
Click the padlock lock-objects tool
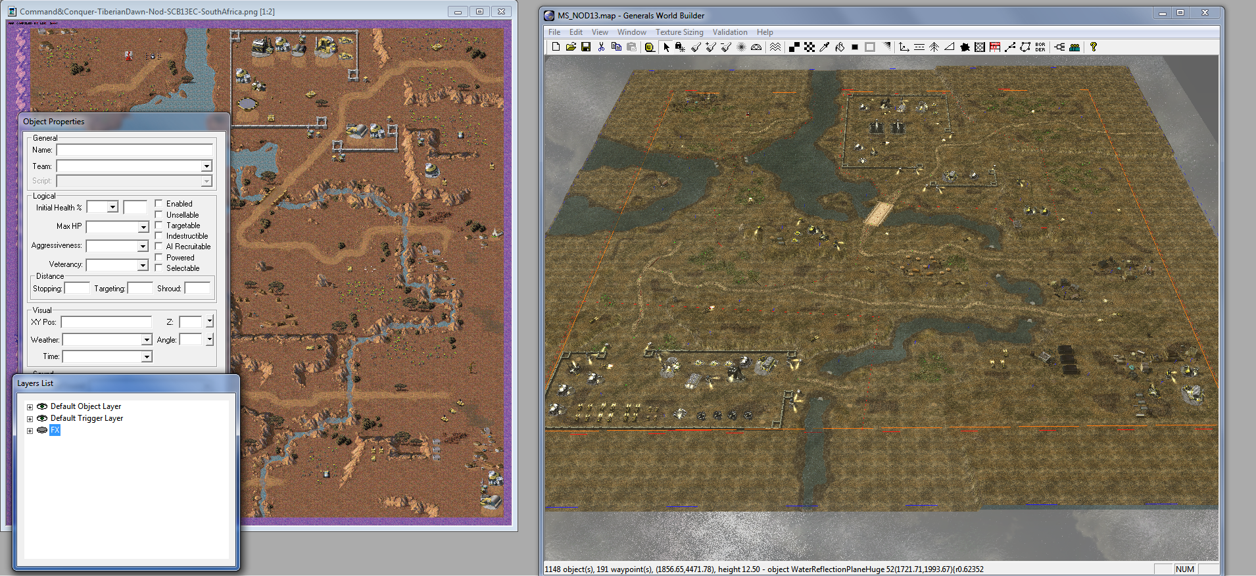coord(680,47)
